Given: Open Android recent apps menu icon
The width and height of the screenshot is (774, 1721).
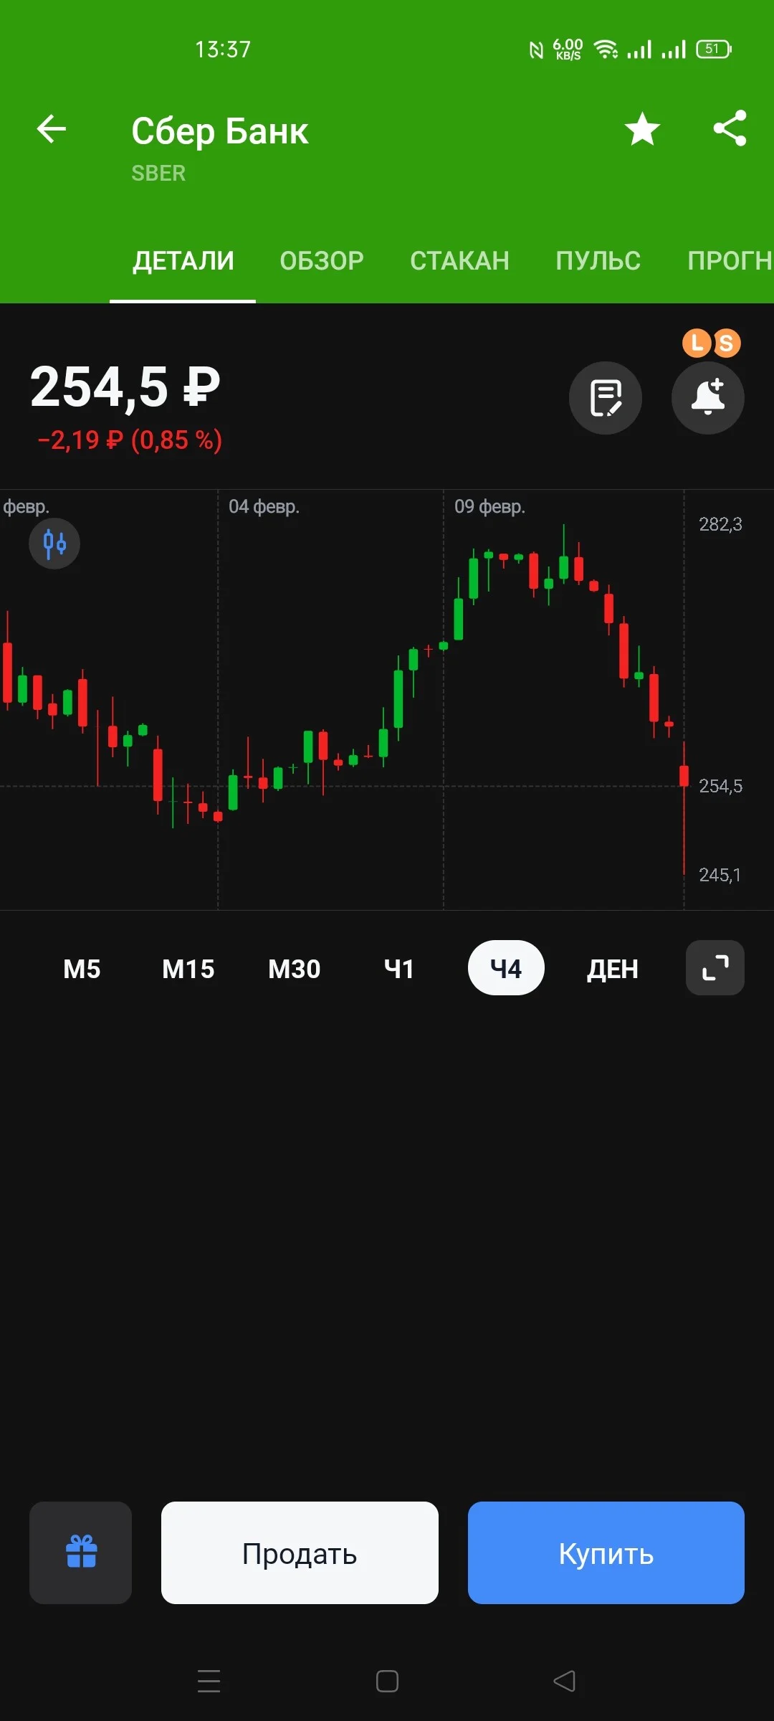Looking at the screenshot, I should [x=209, y=1681].
